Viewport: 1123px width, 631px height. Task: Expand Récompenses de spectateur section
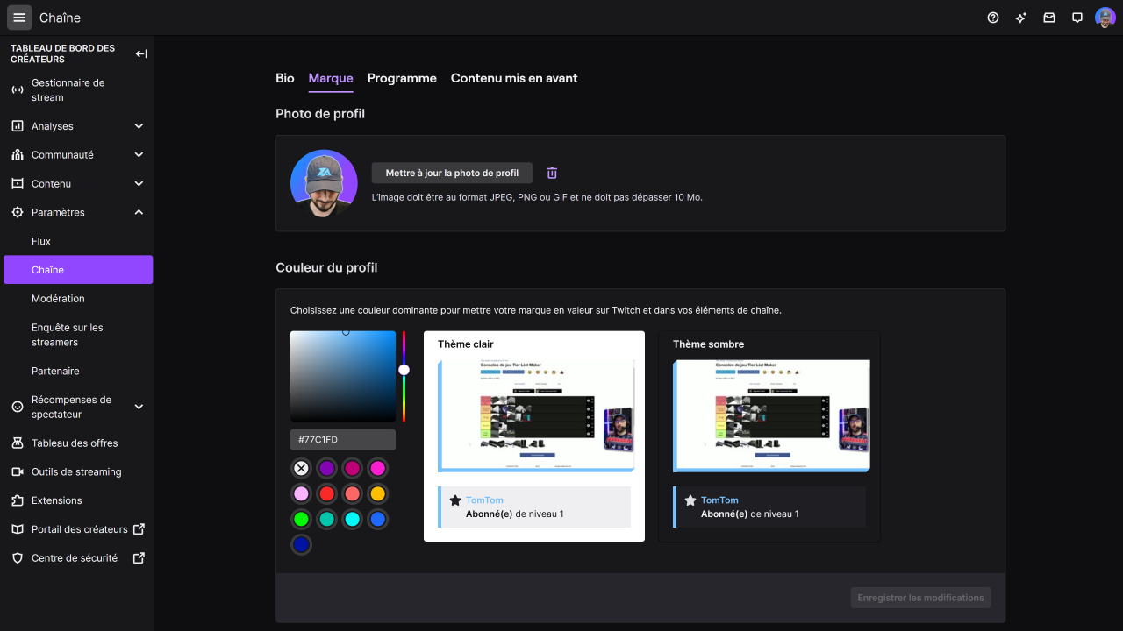point(139,407)
